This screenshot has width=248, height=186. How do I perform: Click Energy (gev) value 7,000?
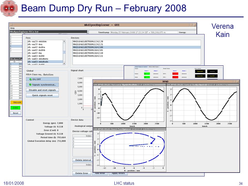click(x=60, y=123)
